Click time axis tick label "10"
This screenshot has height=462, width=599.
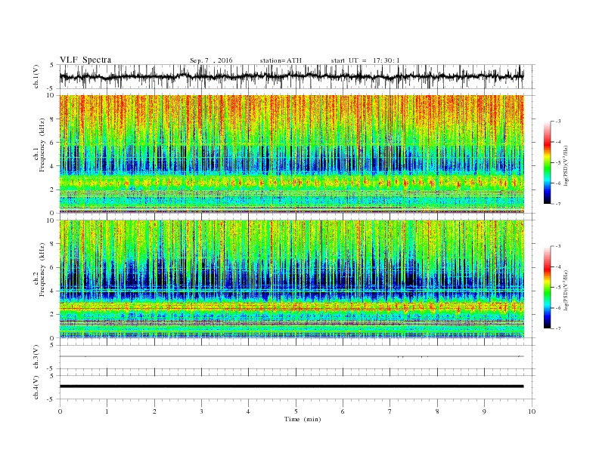coord(532,411)
